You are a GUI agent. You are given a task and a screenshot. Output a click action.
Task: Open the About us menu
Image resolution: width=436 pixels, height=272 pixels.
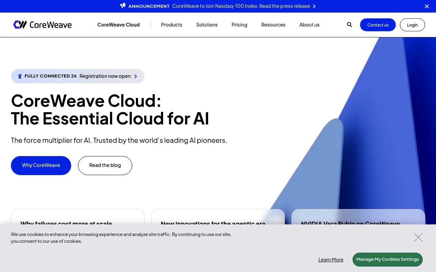click(x=309, y=25)
